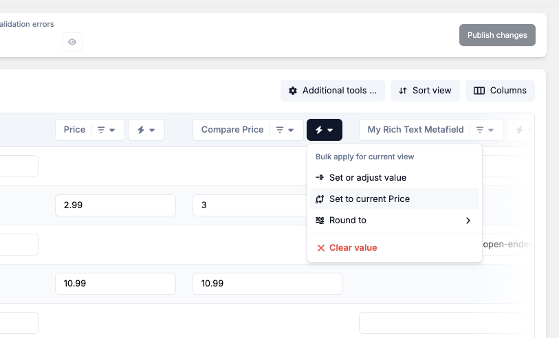Image resolution: width=559 pixels, height=338 pixels.
Task: Click the Publish changes button
Action: [x=497, y=35]
